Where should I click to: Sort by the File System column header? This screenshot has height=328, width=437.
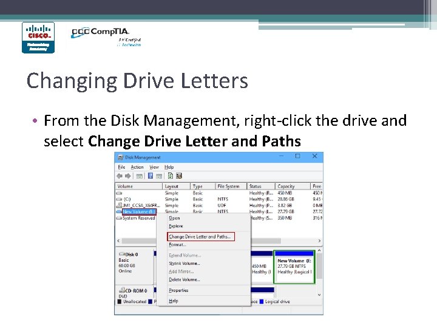pos(231,186)
